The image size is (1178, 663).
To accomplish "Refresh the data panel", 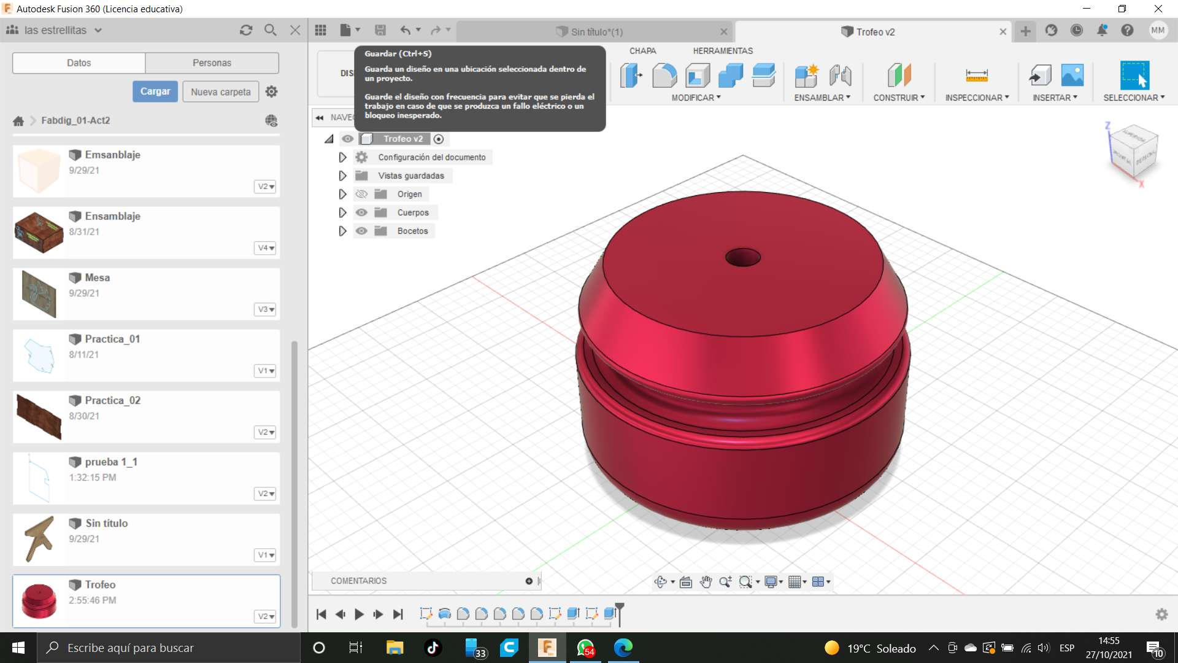I will [246, 30].
